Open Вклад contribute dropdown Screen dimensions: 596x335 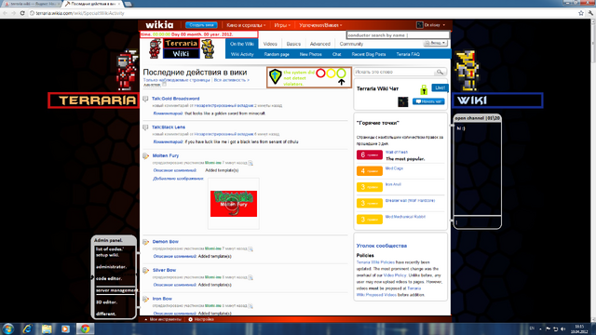tap(435, 43)
